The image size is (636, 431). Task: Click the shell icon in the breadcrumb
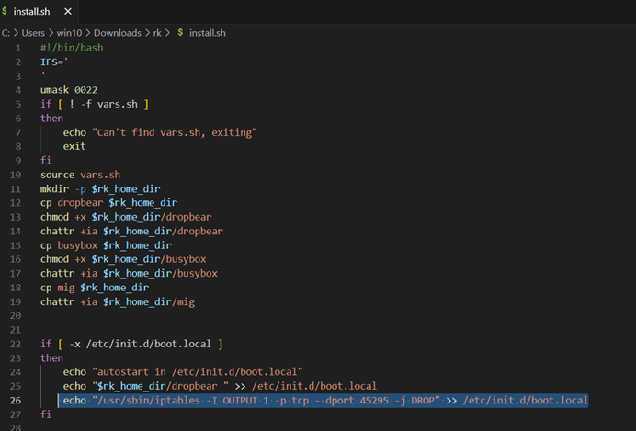[180, 32]
